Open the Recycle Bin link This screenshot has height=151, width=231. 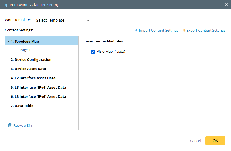pos(23,125)
